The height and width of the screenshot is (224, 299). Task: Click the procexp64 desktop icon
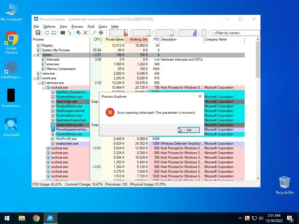(x=11, y=127)
